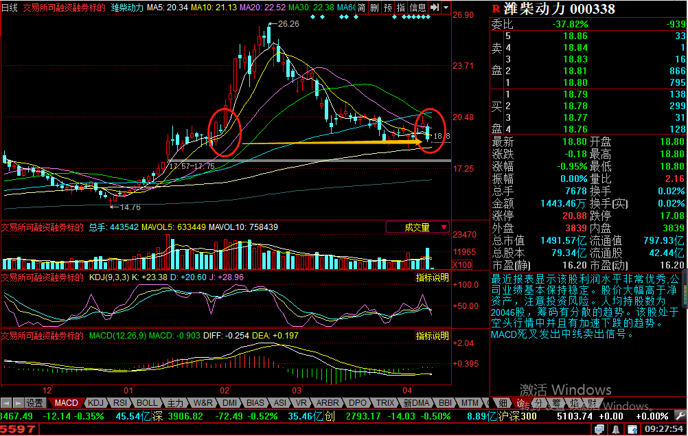Click sell level 5 price 18.86
Screen dimensions: 688x436
(575, 36)
